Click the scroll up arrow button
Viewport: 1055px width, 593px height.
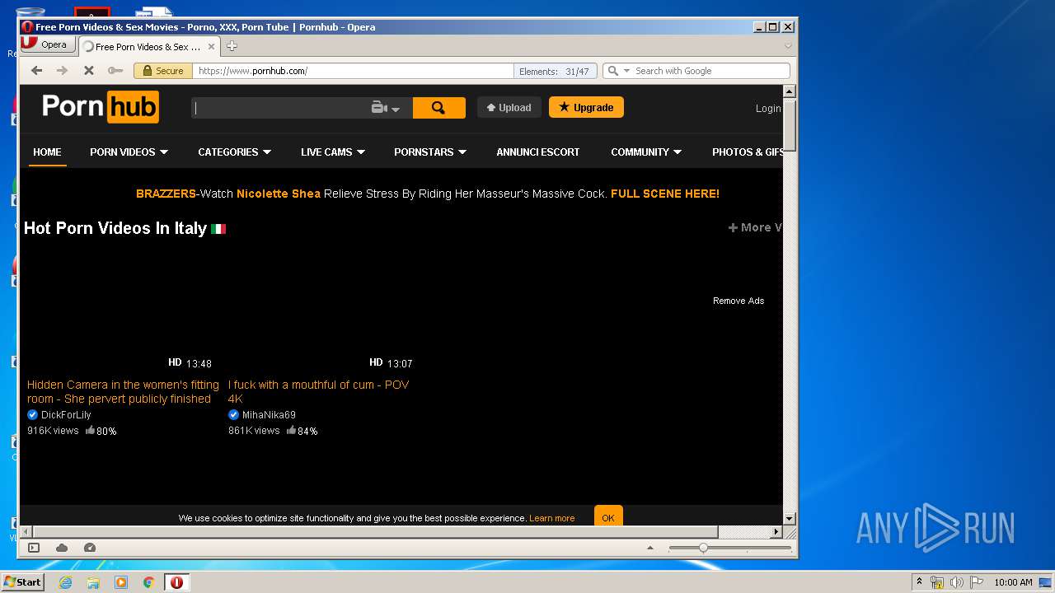click(789, 91)
